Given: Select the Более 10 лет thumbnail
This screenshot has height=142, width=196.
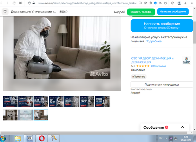Looking at the screenshot, I should pos(56,101).
